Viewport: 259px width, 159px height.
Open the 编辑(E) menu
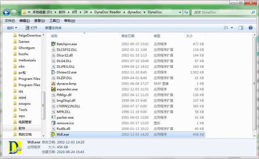(25, 21)
